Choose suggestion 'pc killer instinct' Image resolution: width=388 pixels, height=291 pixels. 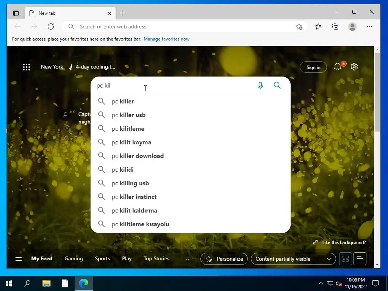click(x=191, y=197)
